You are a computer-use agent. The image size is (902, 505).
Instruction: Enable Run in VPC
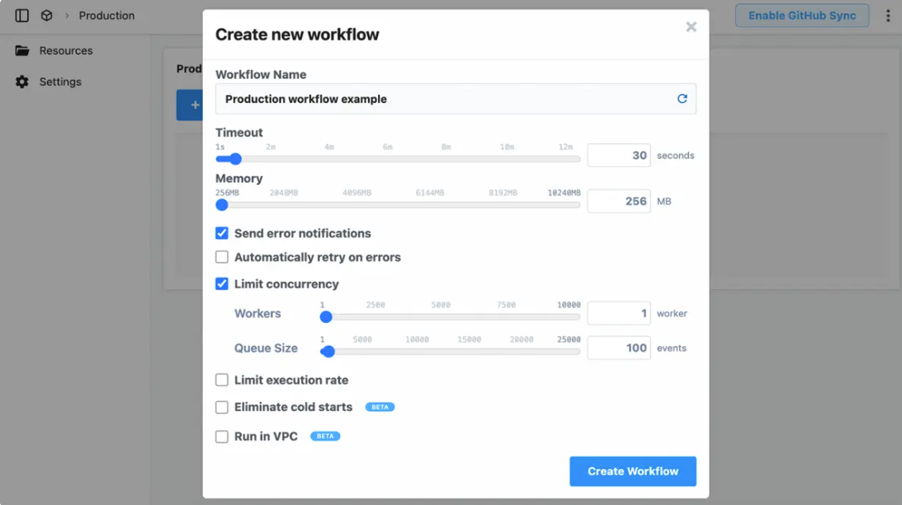[221, 435]
